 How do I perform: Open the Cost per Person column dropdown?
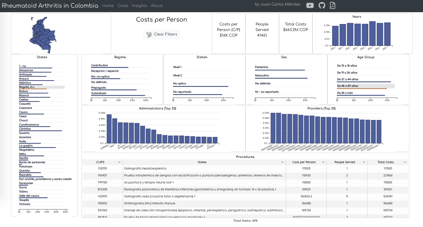(x=324, y=162)
